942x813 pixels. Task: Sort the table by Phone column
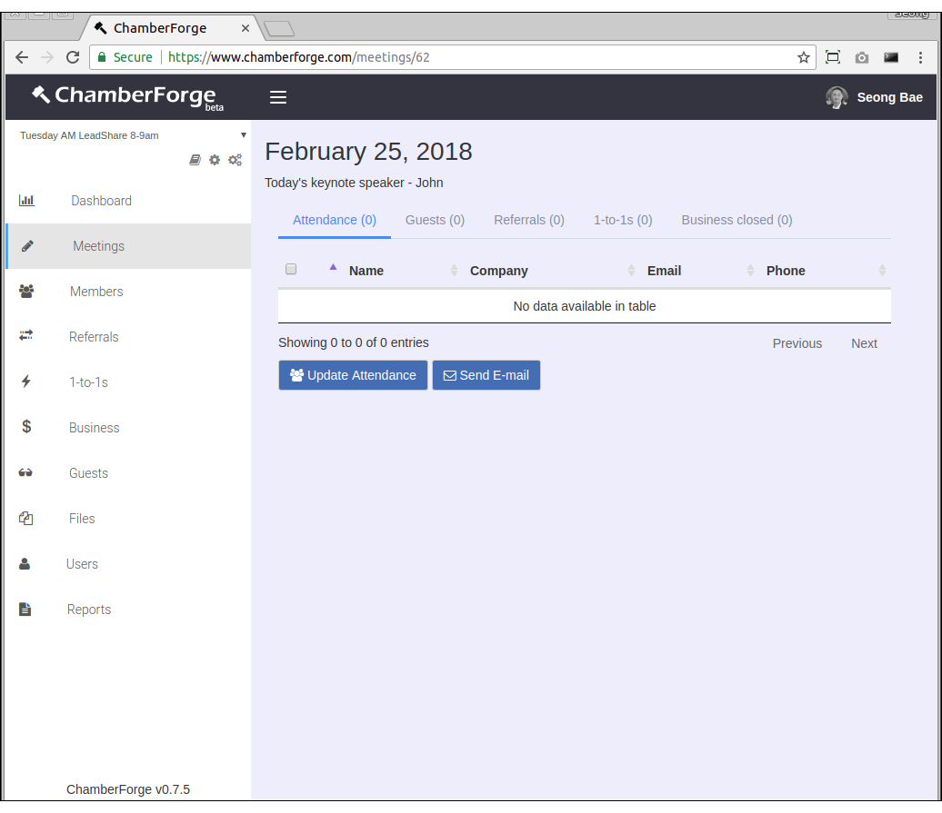(x=786, y=271)
